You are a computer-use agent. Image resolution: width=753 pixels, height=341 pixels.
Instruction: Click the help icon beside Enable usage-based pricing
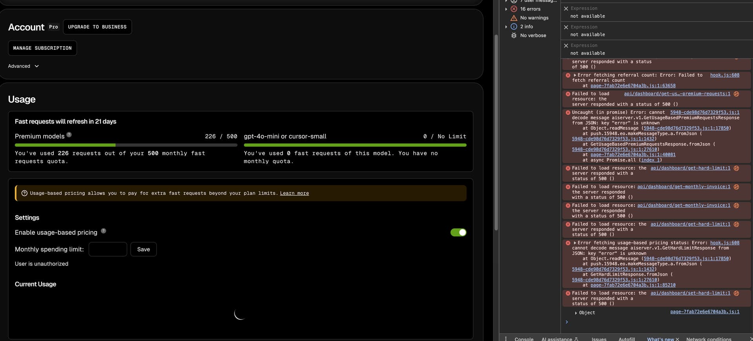click(104, 231)
